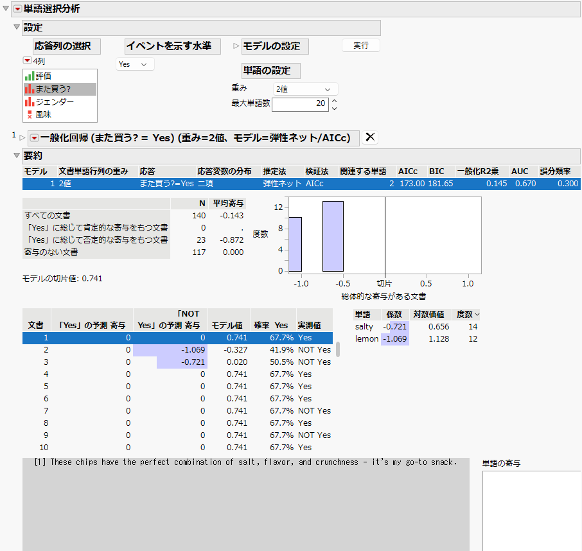Remove the 一般化回帰 model with the X button

[370, 137]
